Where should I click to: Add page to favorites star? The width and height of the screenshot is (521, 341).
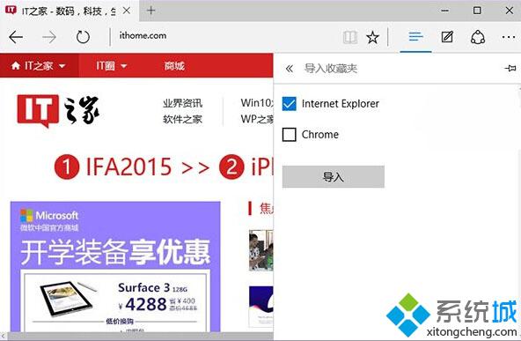pos(372,37)
